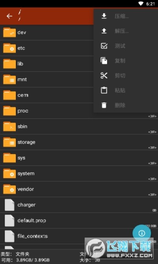Open the etc folder
This screenshot has height=264, width=158.
pyautogui.click(x=47, y=48)
